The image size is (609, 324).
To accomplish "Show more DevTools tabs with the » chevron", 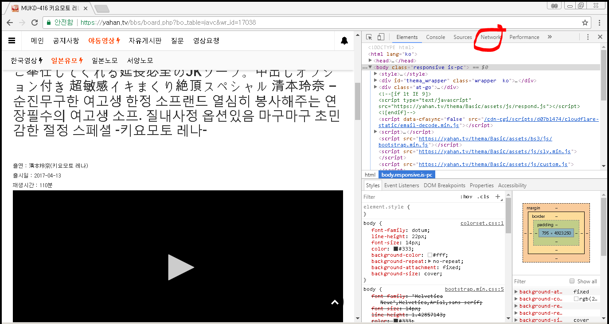I will pyautogui.click(x=550, y=37).
